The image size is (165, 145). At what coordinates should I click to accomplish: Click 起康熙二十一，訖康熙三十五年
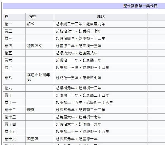[x=82, y=131]
